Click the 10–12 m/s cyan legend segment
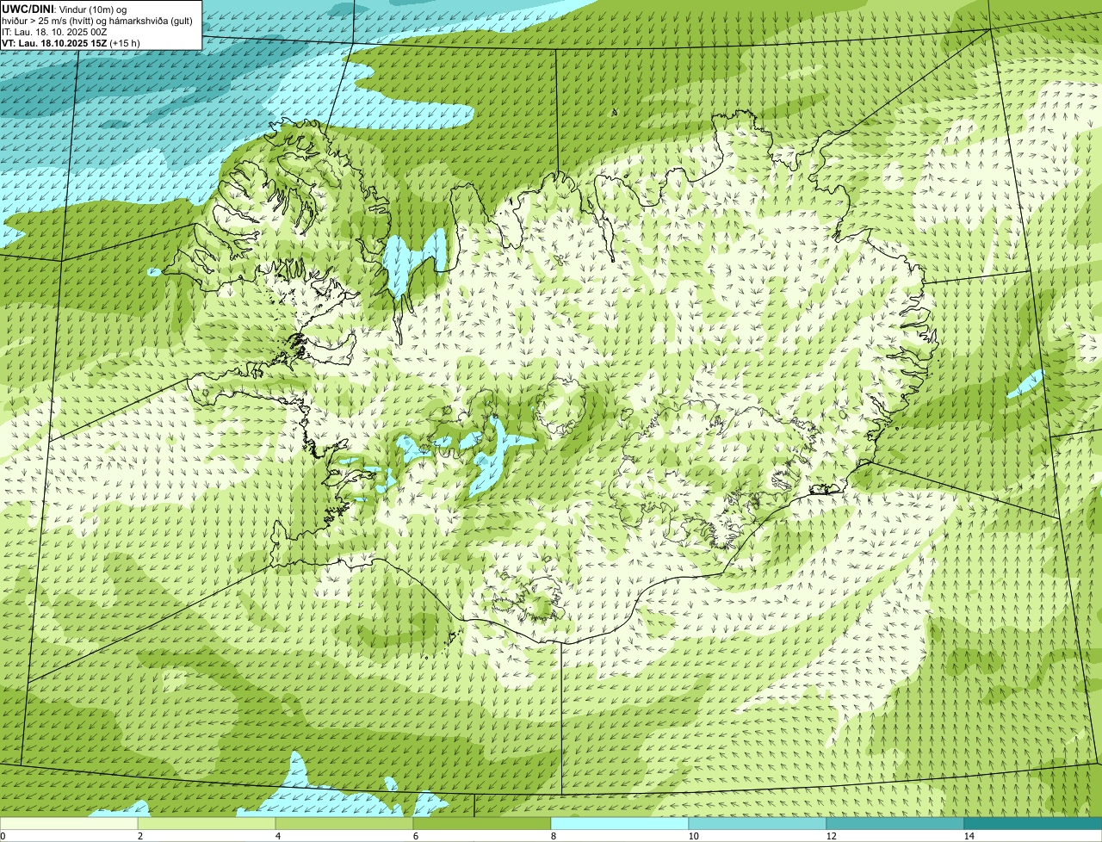Image resolution: width=1102 pixels, height=842 pixels. pos(758,824)
